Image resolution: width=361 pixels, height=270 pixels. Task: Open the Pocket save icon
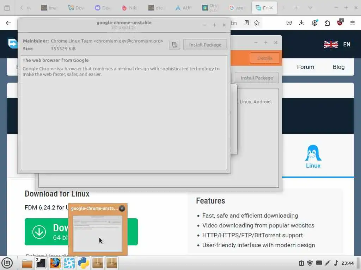coord(289,23)
